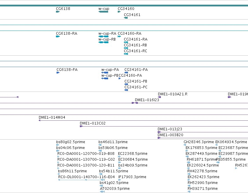Select the CG34160 gene label
The image size is (248, 193).
(126, 8)
